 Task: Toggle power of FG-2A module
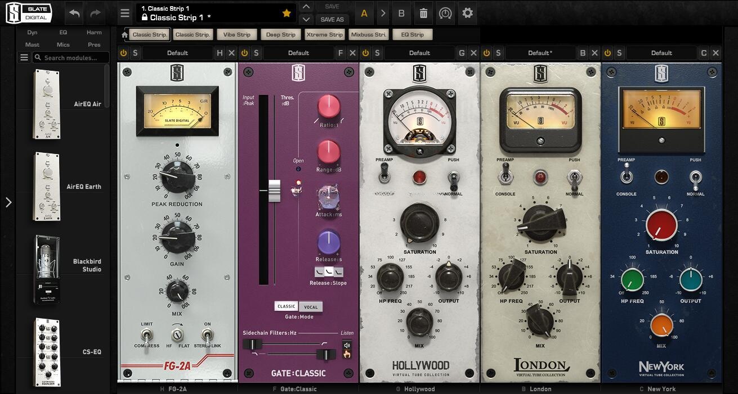[x=123, y=53]
